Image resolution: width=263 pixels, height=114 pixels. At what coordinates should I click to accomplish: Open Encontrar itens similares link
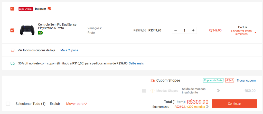pyautogui.click(x=241, y=32)
